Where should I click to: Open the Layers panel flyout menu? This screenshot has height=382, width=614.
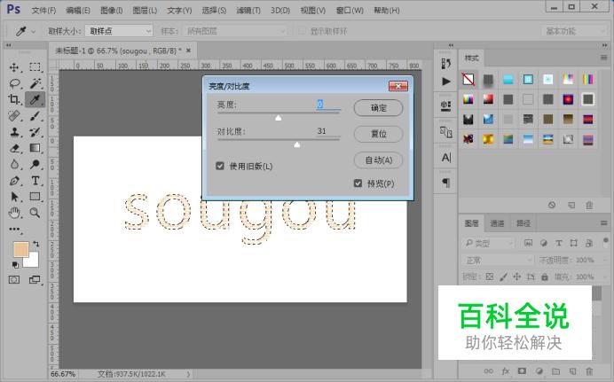pyautogui.click(x=603, y=223)
